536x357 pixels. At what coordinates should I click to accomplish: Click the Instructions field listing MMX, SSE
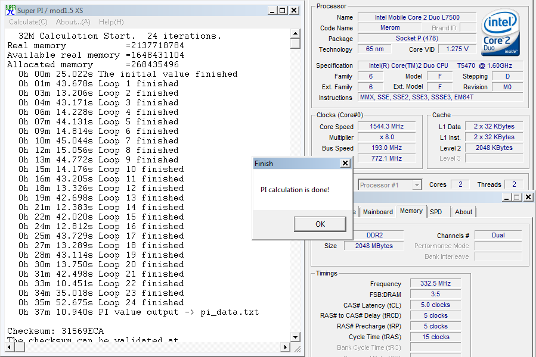click(440, 97)
